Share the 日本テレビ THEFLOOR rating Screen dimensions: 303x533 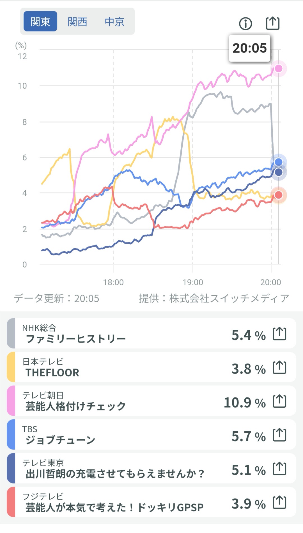point(279,368)
